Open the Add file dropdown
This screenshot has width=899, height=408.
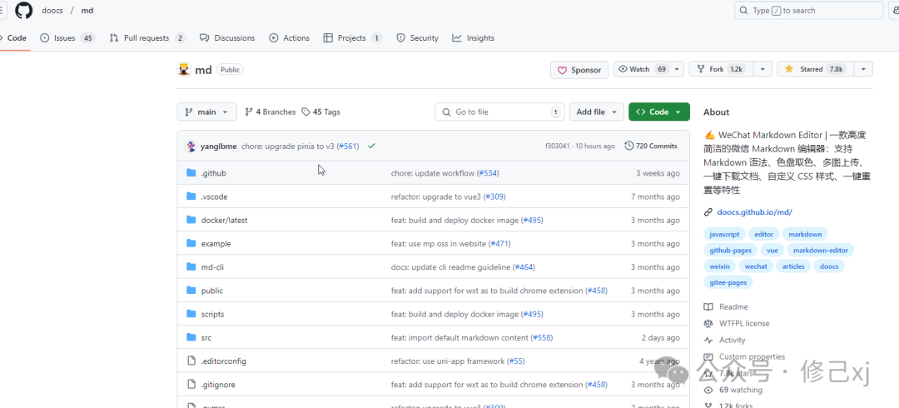pos(596,112)
